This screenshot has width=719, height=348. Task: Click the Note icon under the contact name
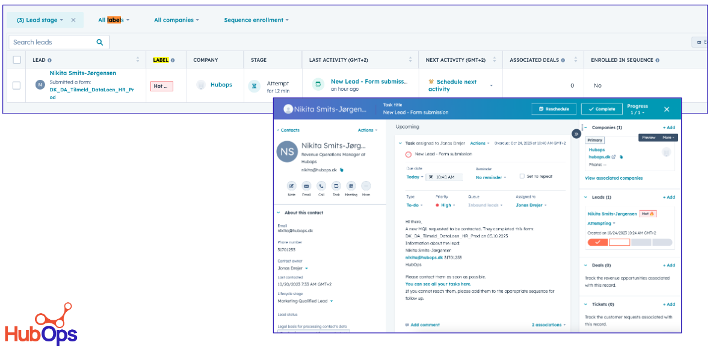click(x=292, y=186)
